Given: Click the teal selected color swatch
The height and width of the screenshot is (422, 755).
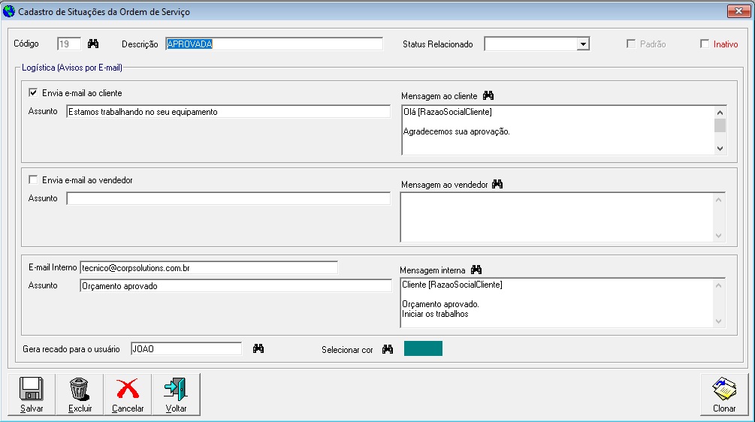Looking at the screenshot, I should point(423,348).
